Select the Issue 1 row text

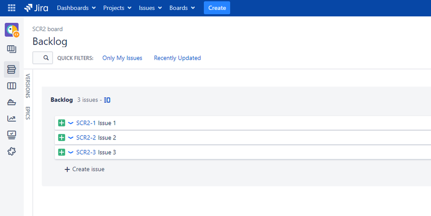pos(107,123)
